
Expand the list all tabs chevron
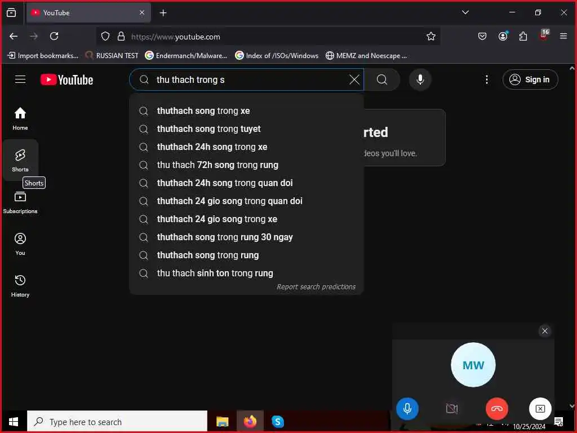click(x=465, y=12)
